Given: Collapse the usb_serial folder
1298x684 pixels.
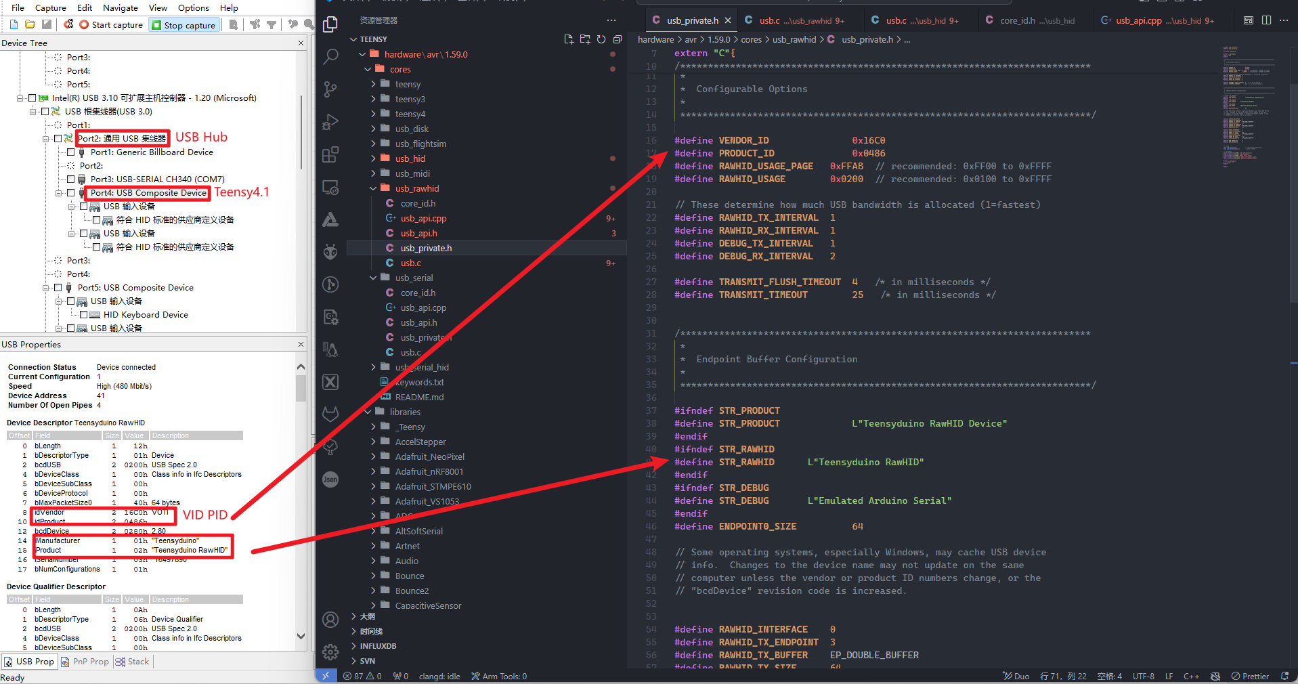Looking at the screenshot, I should tap(373, 278).
